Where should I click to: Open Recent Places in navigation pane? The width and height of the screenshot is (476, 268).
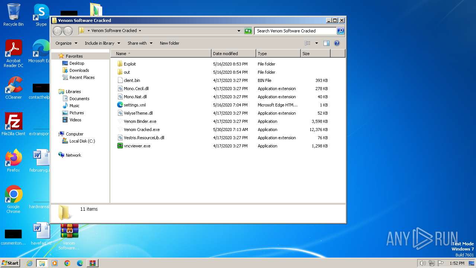click(x=82, y=77)
